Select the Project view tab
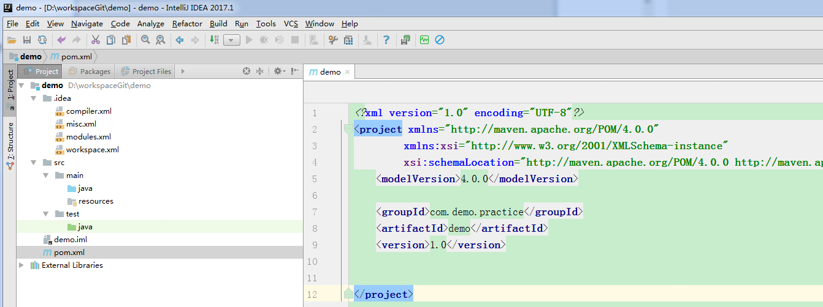The height and width of the screenshot is (307, 823). (40, 72)
